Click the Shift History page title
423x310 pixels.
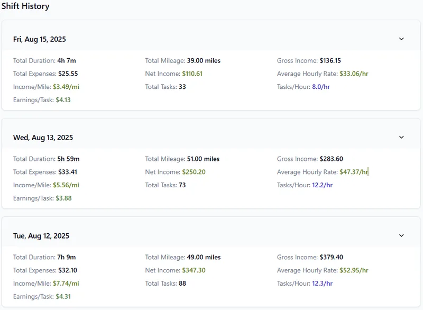pos(26,6)
